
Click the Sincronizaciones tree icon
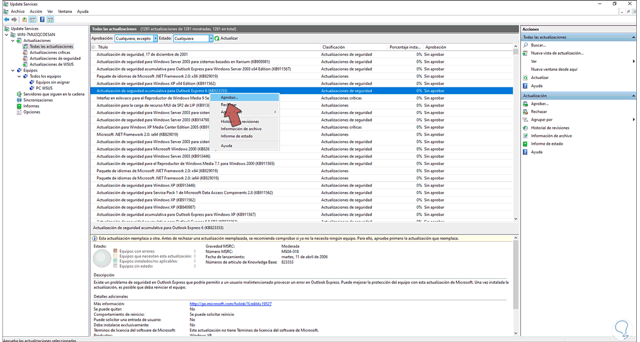point(20,100)
